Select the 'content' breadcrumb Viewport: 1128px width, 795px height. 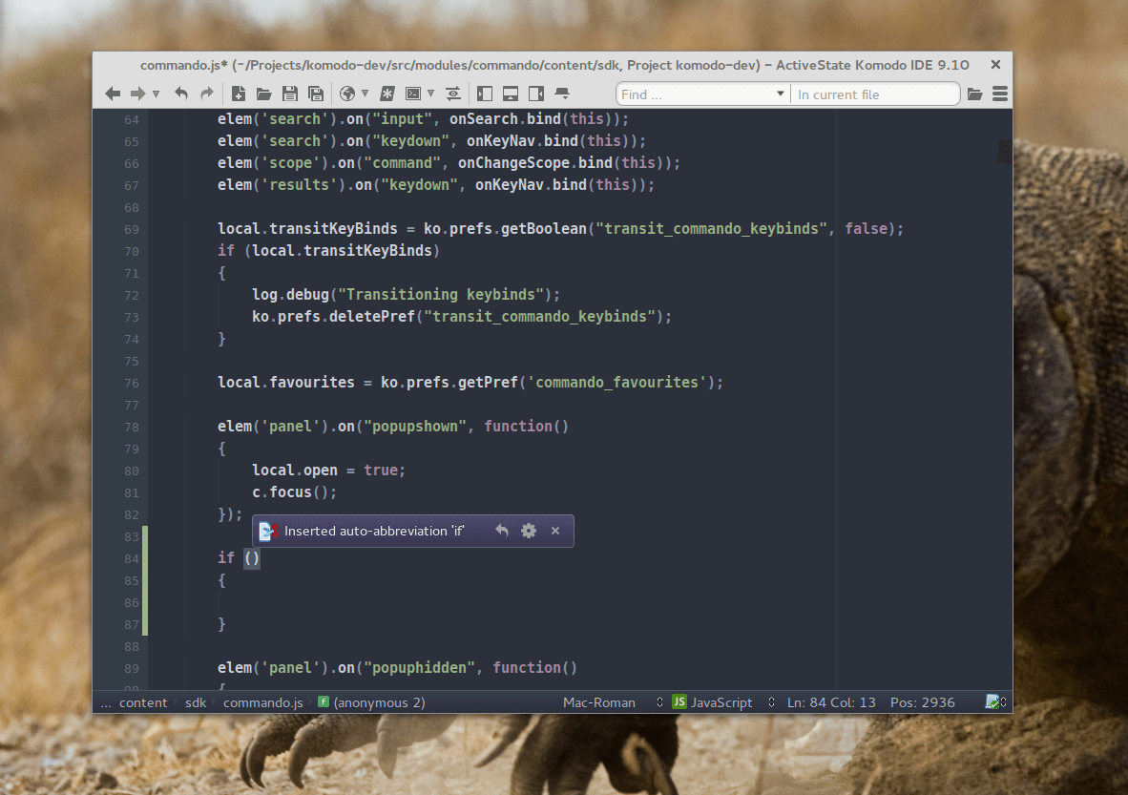click(143, 703)
